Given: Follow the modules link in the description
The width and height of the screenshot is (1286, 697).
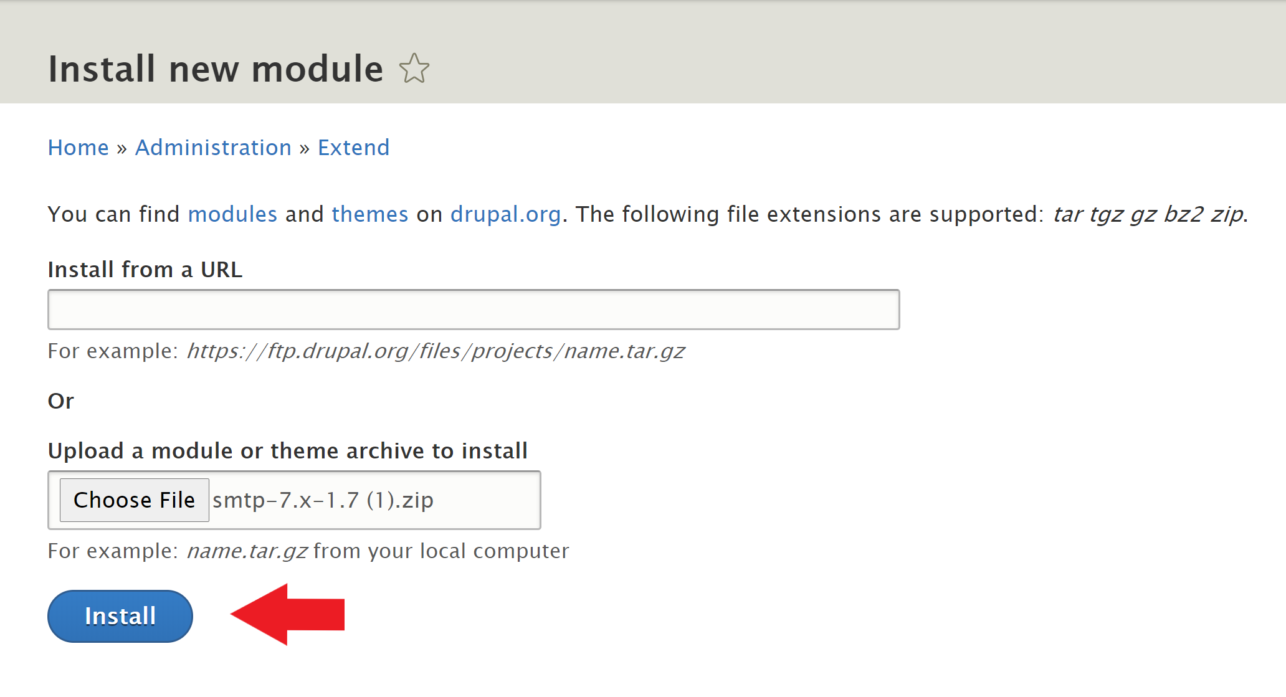Looking at the screenshot, I should (232, 214).
